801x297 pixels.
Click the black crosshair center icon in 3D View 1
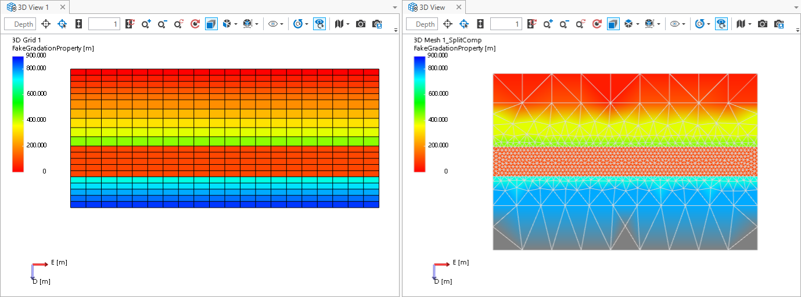[46, 24]
